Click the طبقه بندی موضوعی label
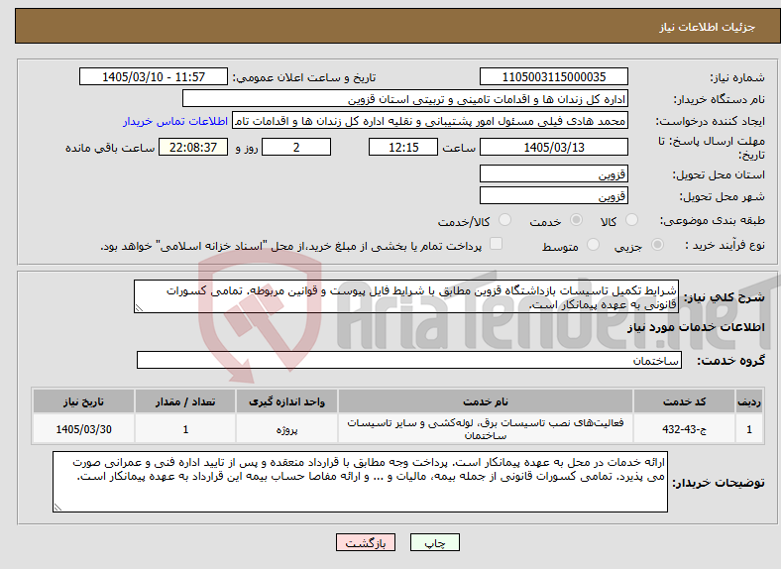The image size is (781, 569). (x=713, y=220)
